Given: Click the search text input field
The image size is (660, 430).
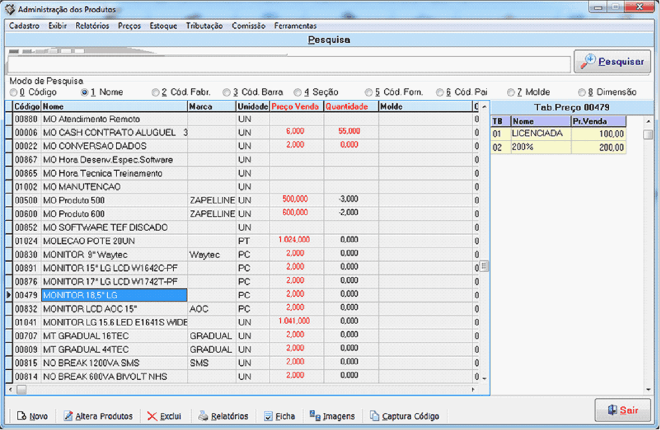Looking at the screenshot, I should point(289,64).
